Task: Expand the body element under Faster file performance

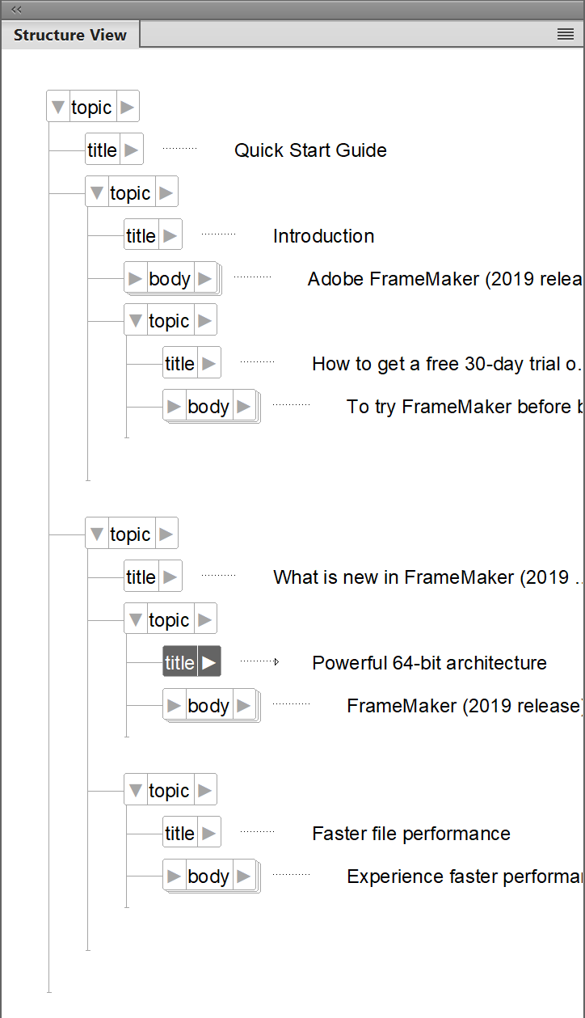Action: (x=242, y=876)
